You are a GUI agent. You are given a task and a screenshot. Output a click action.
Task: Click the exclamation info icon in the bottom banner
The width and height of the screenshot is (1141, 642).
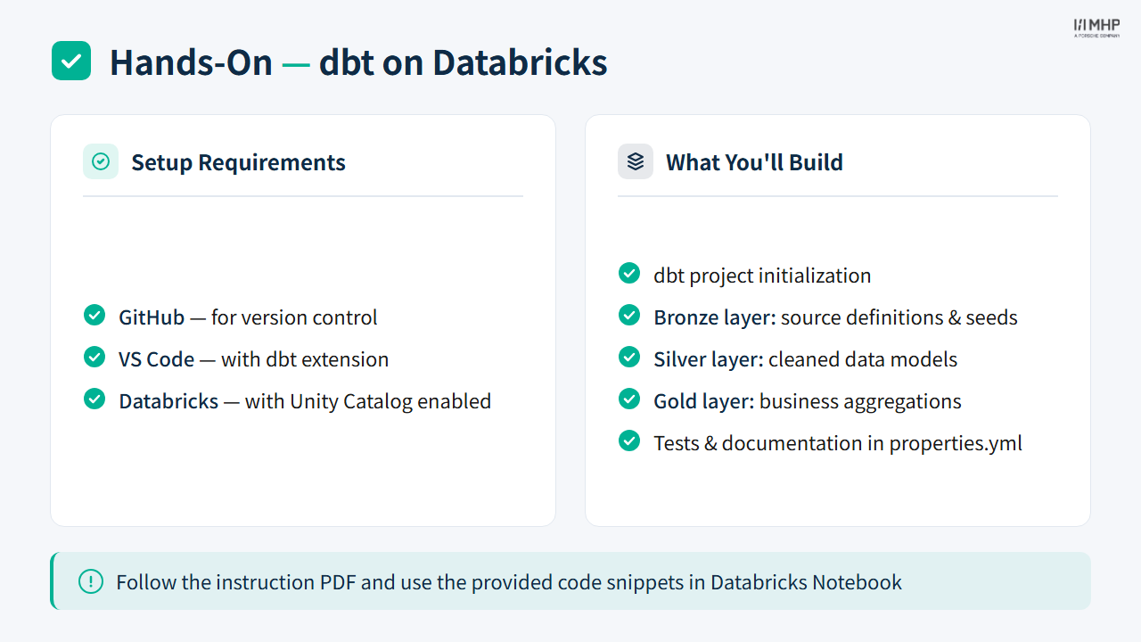pyautogui.click(x=91, y=581)
